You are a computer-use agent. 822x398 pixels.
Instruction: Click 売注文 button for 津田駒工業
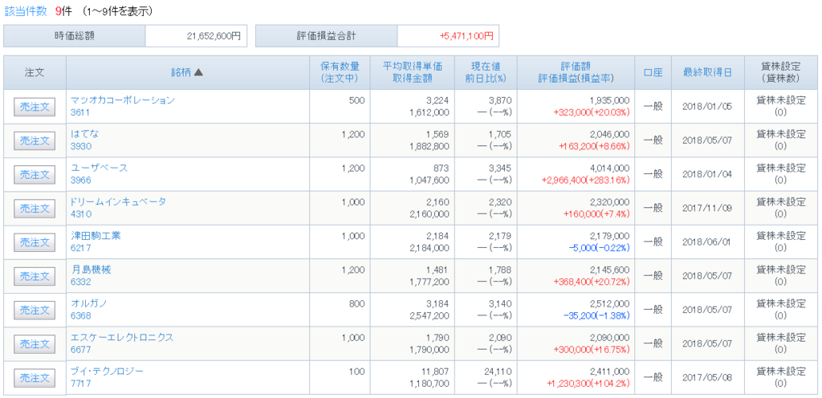[x=35, y=242]
